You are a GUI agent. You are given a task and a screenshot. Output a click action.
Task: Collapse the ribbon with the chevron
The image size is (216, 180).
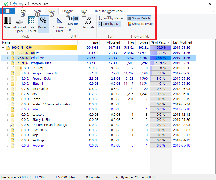click(x=213, y=11)
